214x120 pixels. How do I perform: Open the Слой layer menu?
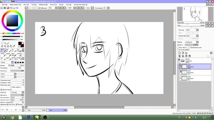point(34,5)
